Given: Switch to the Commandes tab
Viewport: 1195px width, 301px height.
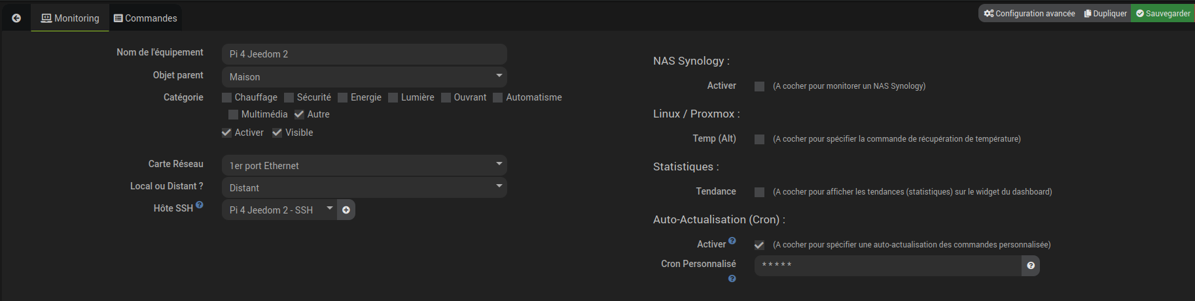Looking at the screenshot, I should coord(145,18).
